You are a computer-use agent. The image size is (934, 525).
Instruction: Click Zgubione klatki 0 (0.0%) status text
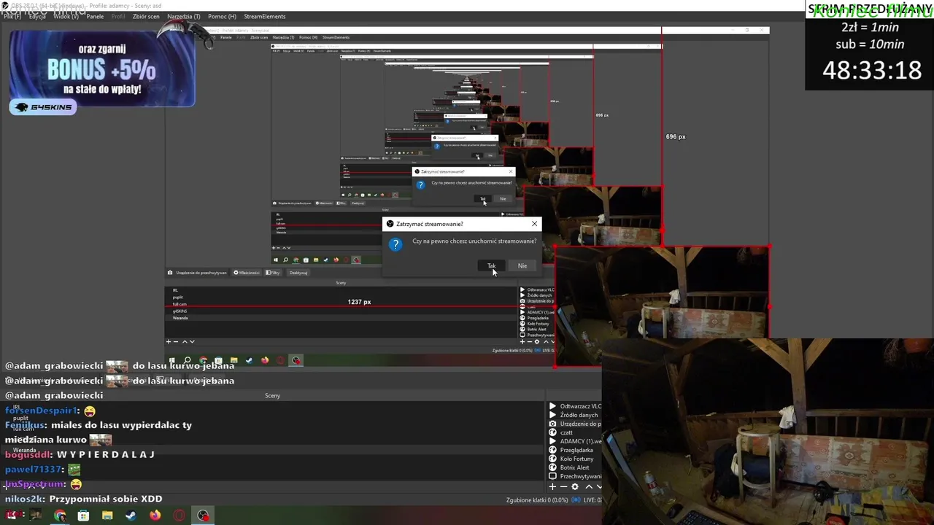click(537, 500)
